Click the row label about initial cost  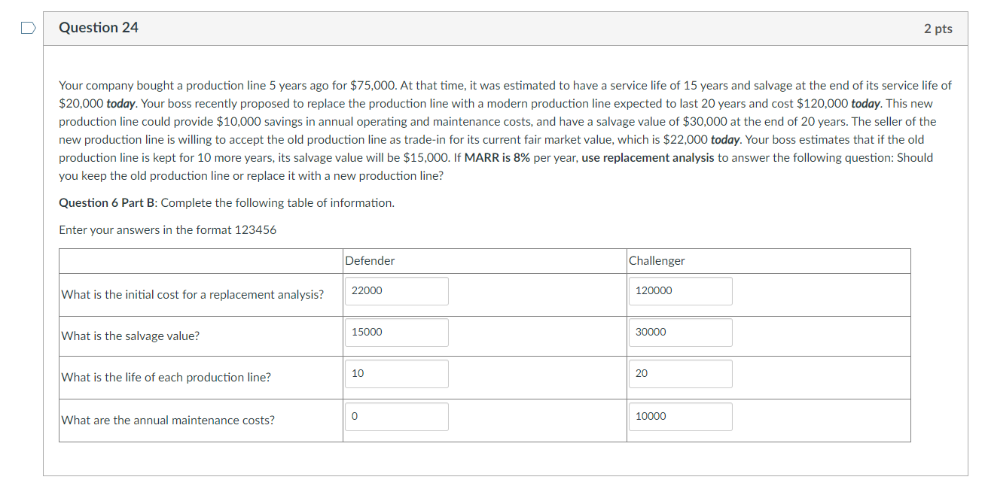[193, 295]
